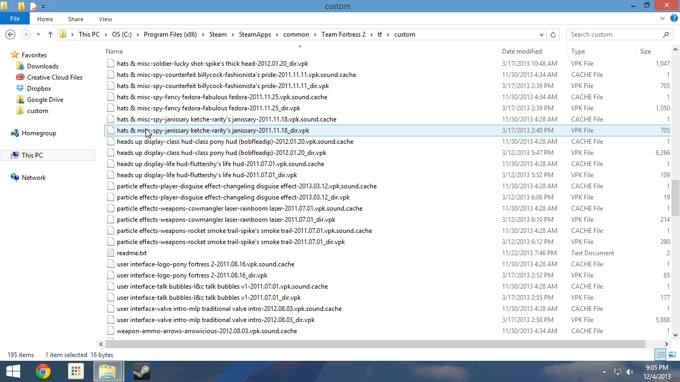Image resolution: width=680 pixels, height=382 pixels.
Task: Click the SteamApps breadcrumb segment
Action: [x=255, y=34]
